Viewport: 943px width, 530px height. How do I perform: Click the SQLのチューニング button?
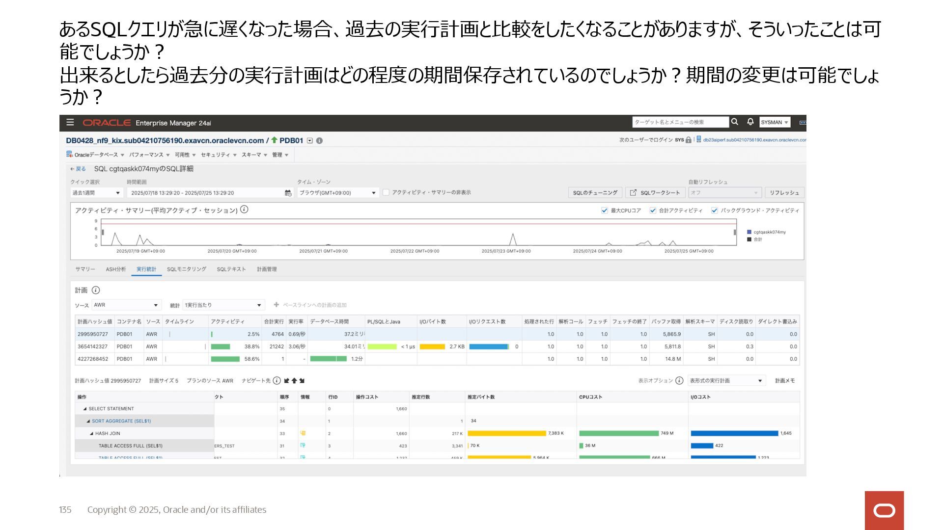pos(595,193)
